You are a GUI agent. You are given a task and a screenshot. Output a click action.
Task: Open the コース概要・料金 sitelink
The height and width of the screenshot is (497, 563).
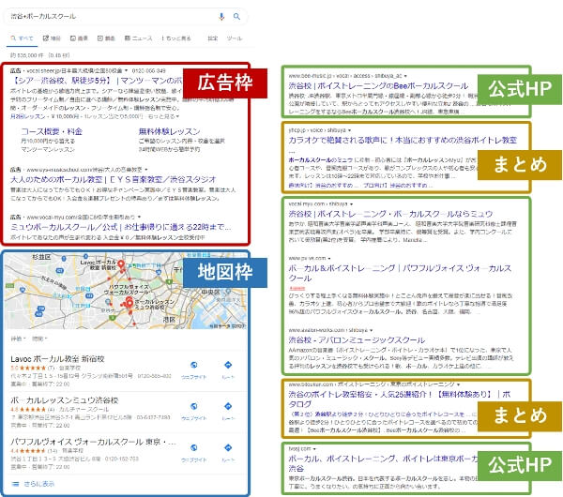[52, 131]
